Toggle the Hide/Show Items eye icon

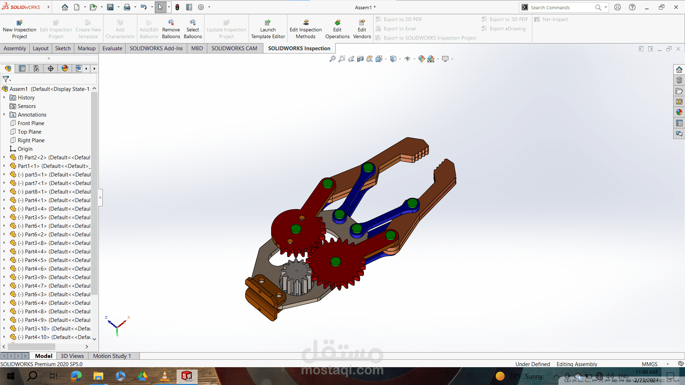[407, 59]
